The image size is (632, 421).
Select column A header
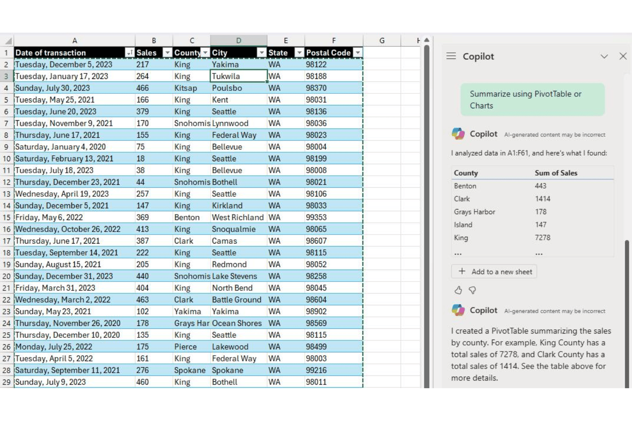[x=74, y=41]
